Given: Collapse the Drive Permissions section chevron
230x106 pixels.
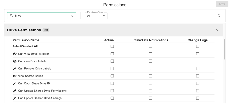Looking at the screenshot, I should pyautogui.click(x=217, y=30).
